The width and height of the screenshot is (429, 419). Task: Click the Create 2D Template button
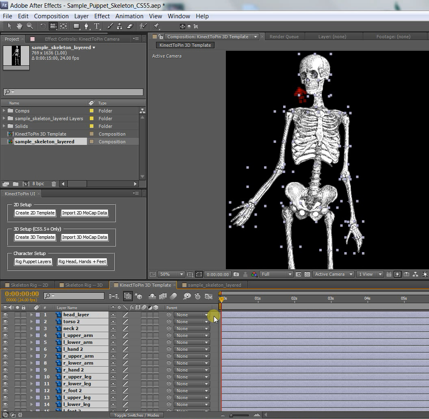(x=35, y=213)
